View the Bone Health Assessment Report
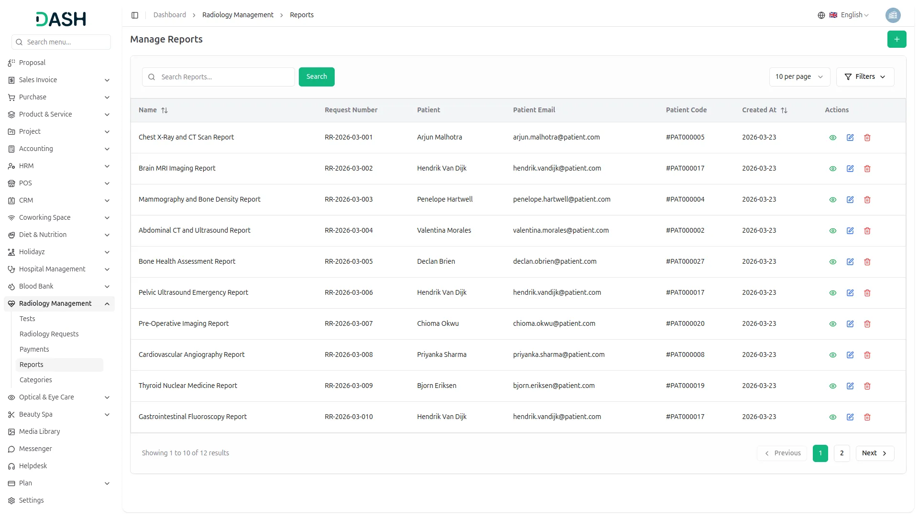 tap(832, 262)
